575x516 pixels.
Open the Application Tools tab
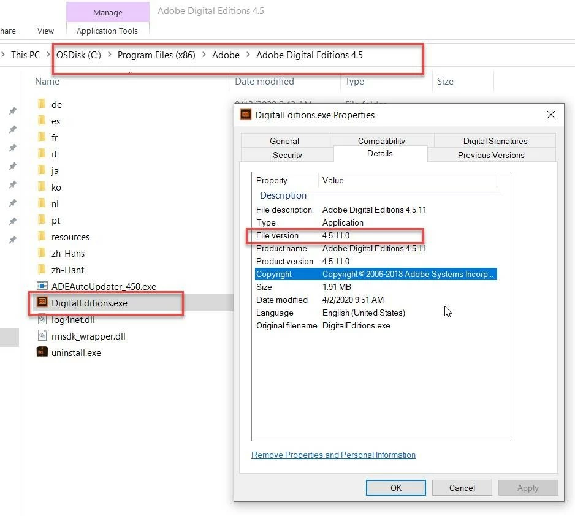107,31
